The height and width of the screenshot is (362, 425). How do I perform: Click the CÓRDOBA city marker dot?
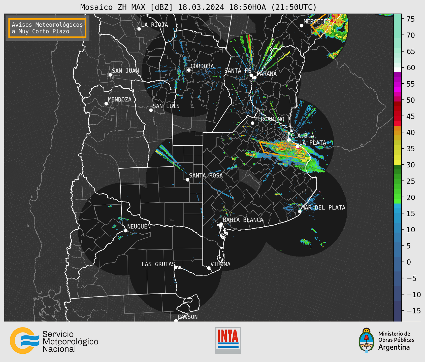click(x=189, y=70)
